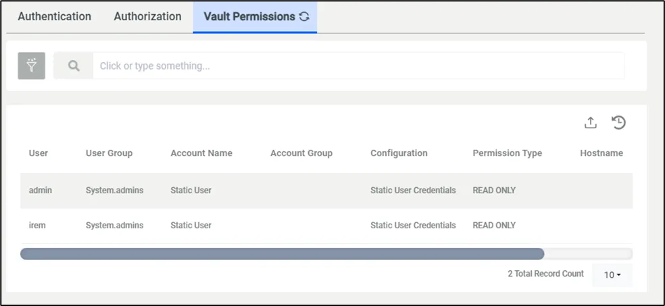Switch to the Authorization tab
This screenshot has width=665, height=306.
point(147,16)
